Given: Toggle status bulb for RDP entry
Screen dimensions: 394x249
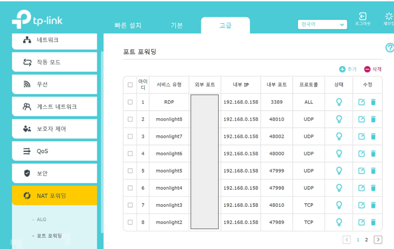Looking at the screenshot, I should 339,102.
